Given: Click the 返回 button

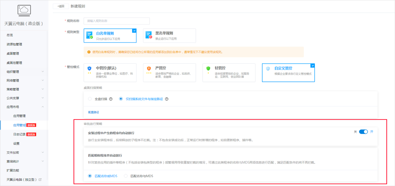Looking at the screenshot, I should point(61,6).
